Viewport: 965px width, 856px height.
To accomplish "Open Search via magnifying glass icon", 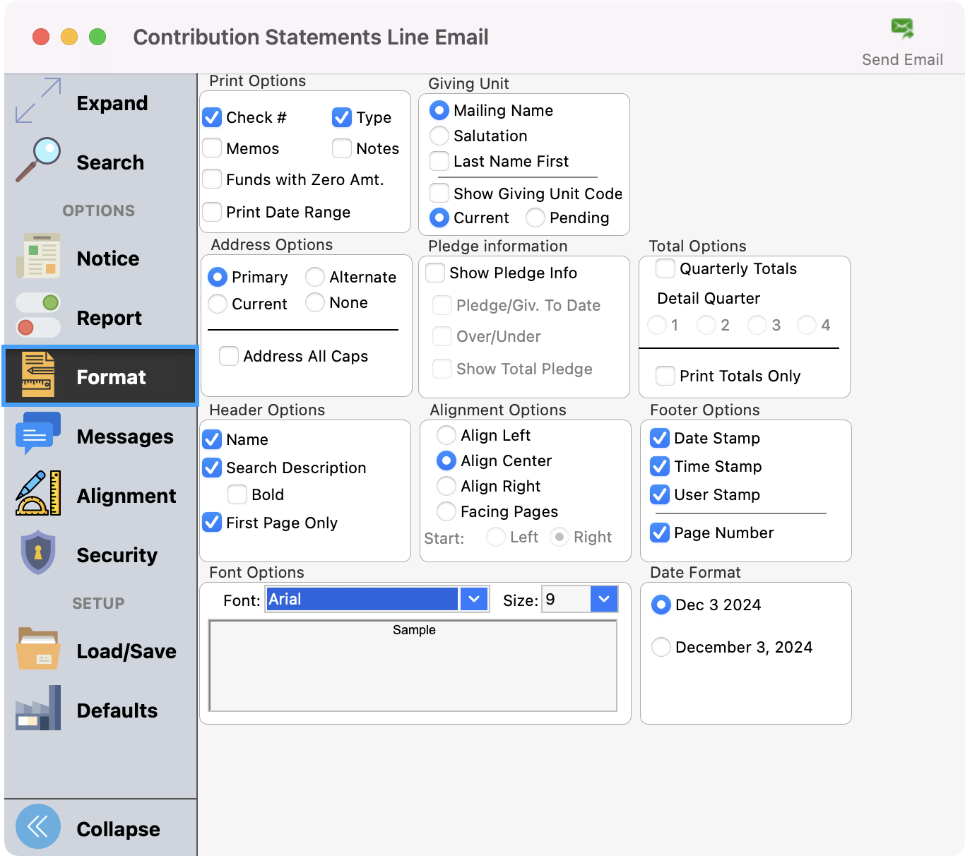I will 38,160.
